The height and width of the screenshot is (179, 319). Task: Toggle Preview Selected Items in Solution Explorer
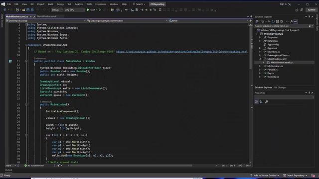point(296,21)
